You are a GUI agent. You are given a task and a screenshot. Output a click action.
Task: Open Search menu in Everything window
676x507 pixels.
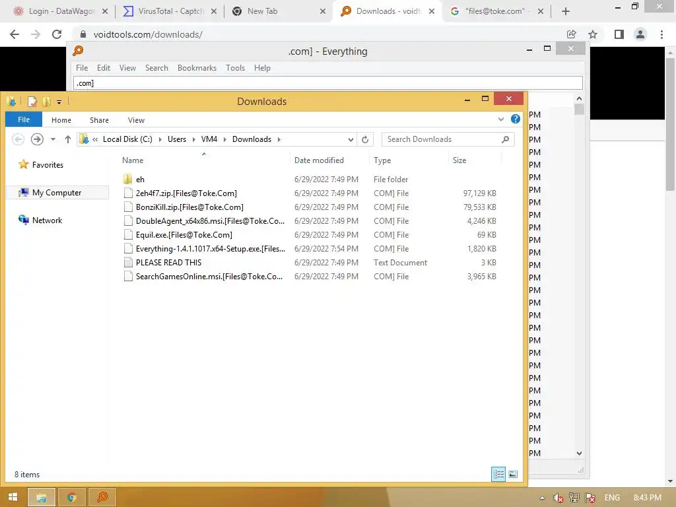156,68
